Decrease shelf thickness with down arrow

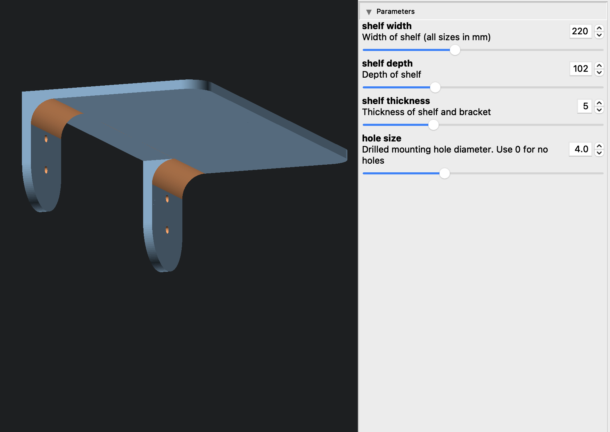click(x=599, y=110)
